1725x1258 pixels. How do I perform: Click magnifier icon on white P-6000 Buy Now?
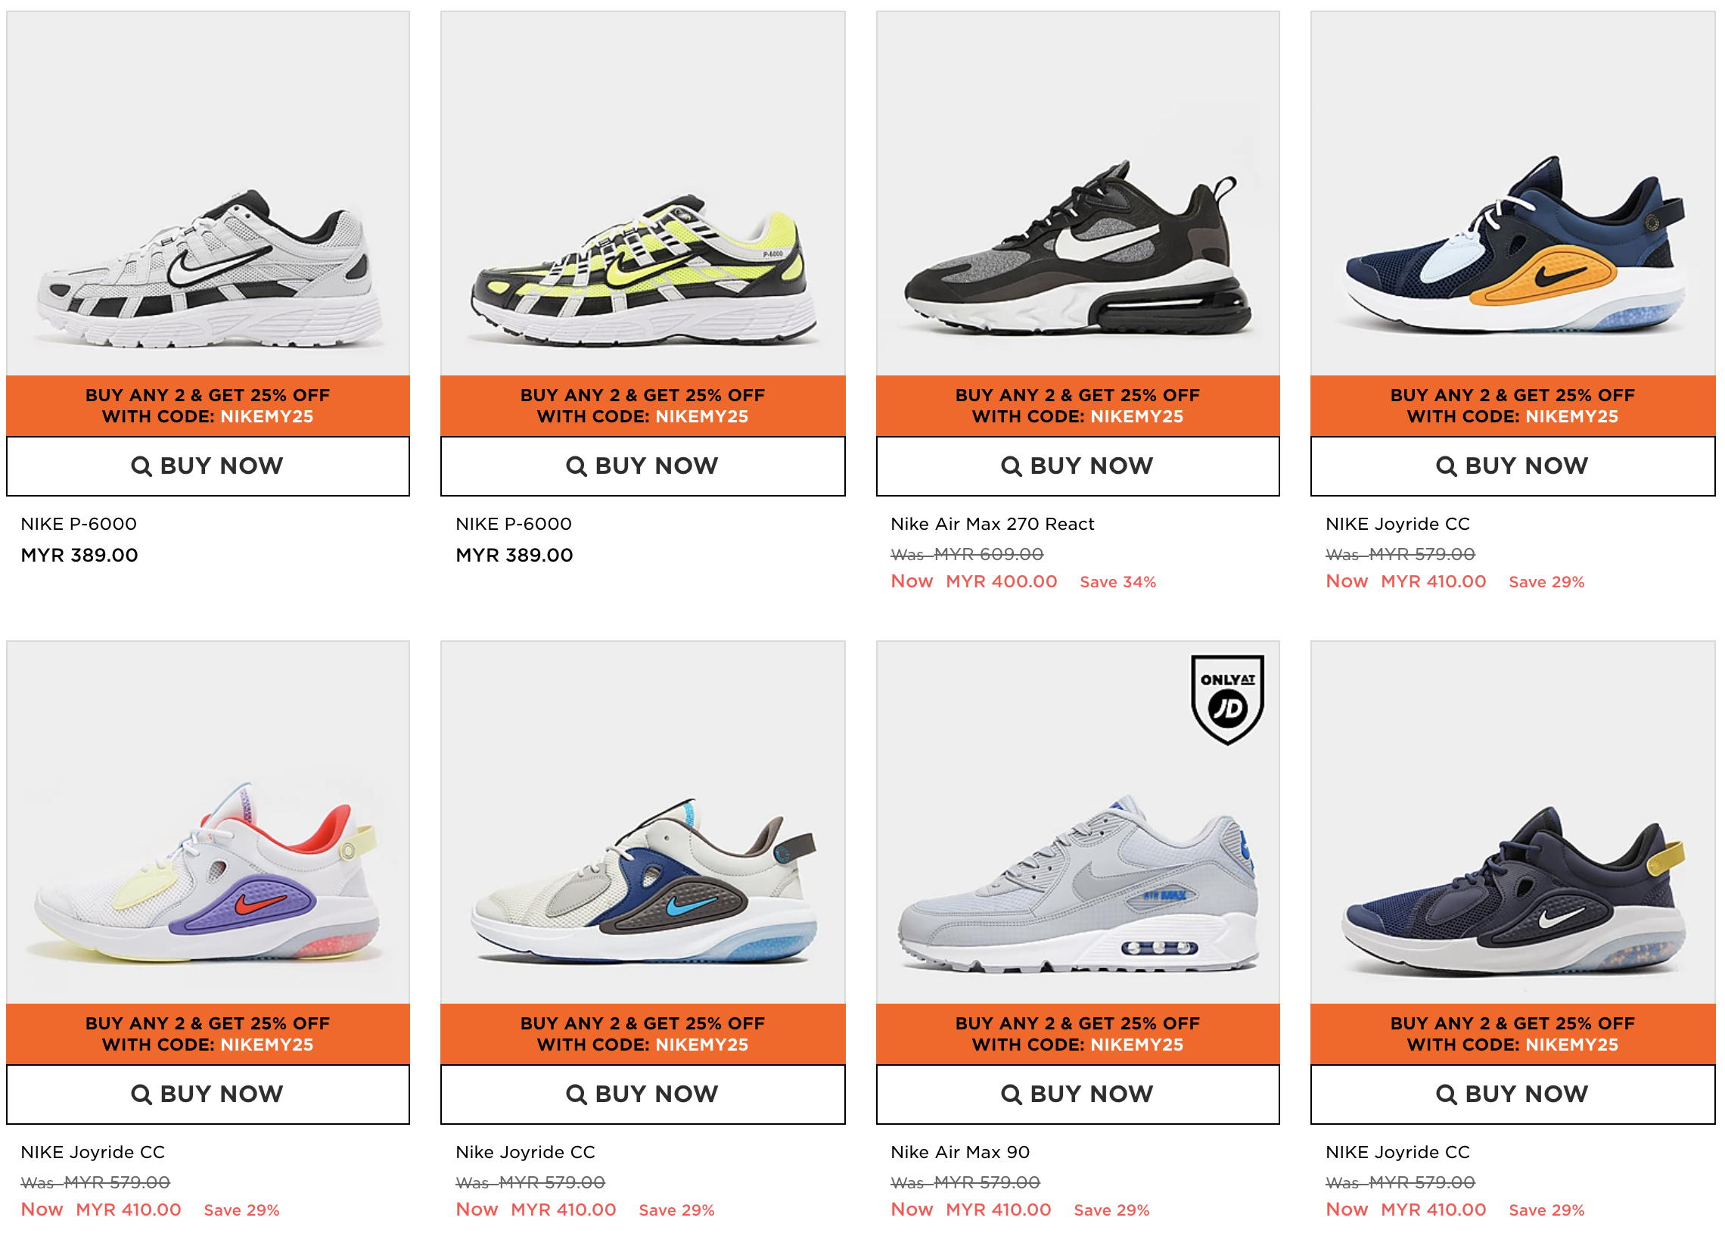click(141, 466)
